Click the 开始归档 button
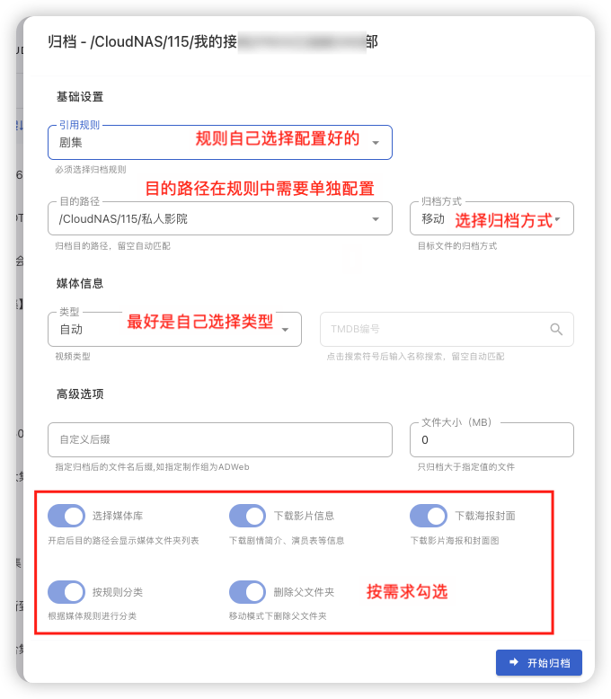Screen dimensions: 611x699 (539, 662)
